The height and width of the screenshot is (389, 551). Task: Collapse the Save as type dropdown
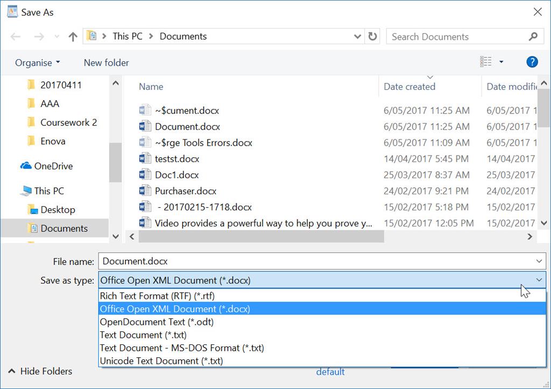click(539, 280)
